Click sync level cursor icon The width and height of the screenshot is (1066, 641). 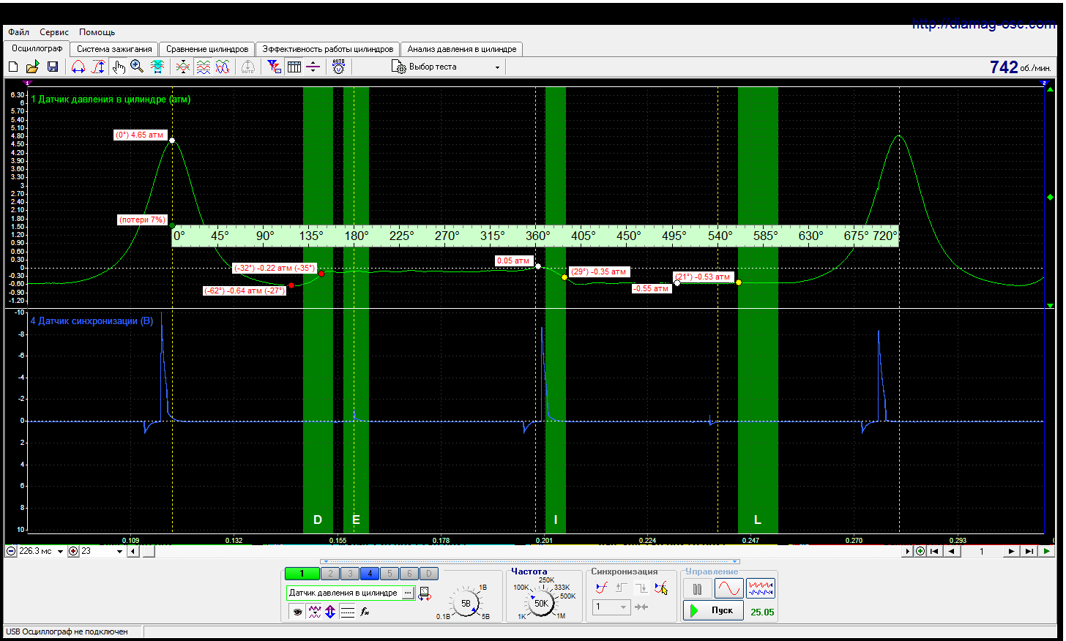661,588
